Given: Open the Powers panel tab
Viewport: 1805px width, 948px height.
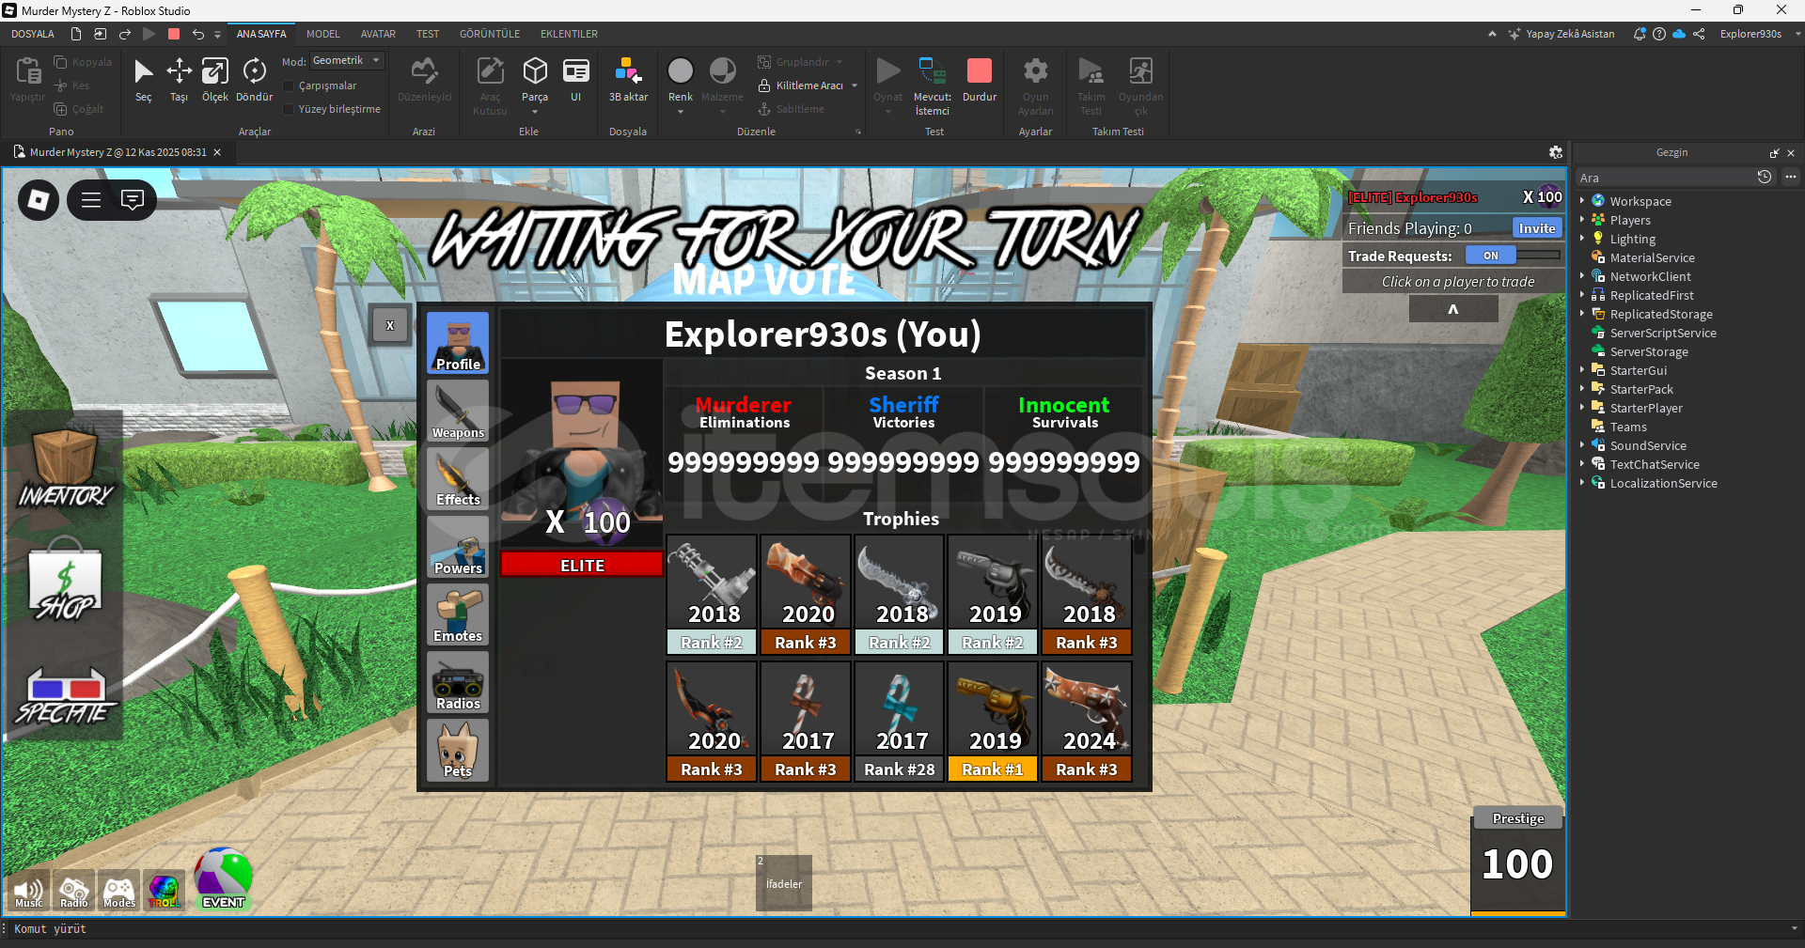Looking at the screenshot, I should point(458,546).
